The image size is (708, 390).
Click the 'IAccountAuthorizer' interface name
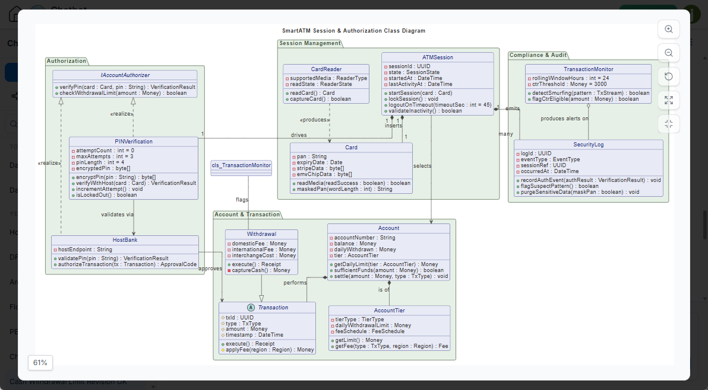coord(125,75)
